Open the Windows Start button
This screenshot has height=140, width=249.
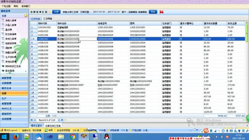click(x=4, y=136)
